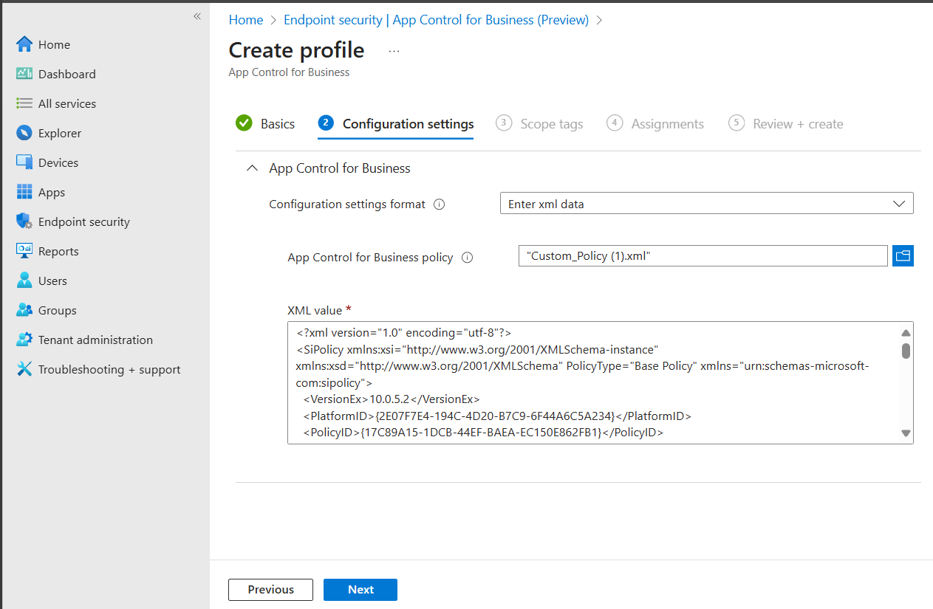Image resolution: width=933 pixels, height=609 pixels.
Task: Open the ellipsis menu beside Create profile
Action: [394, 51]
